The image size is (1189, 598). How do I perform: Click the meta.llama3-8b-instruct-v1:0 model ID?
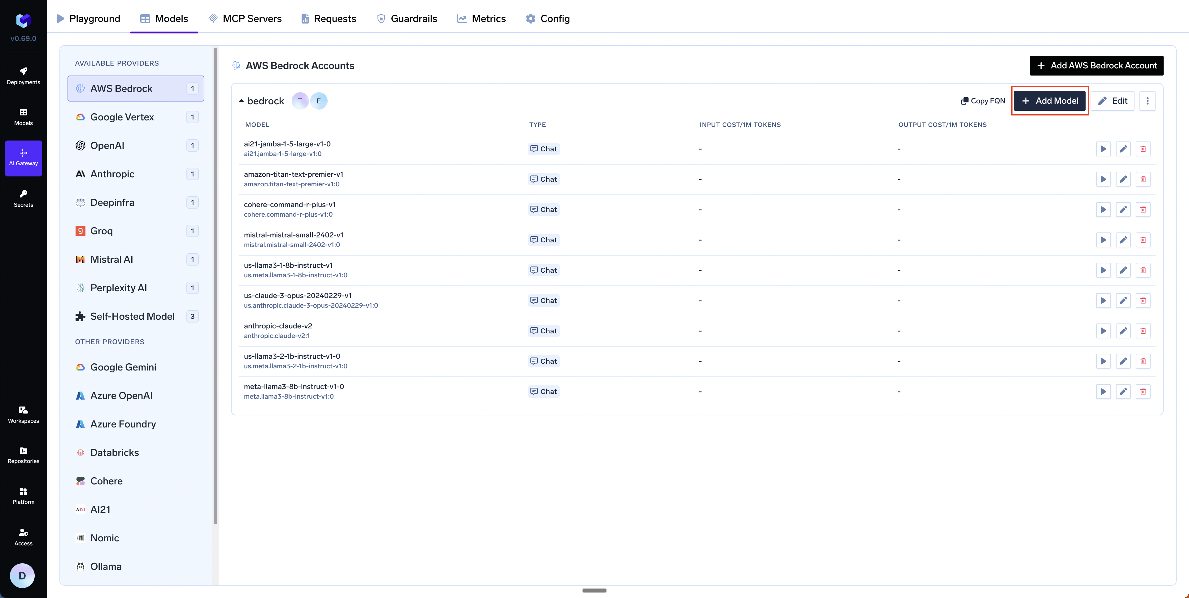[289, 396]
